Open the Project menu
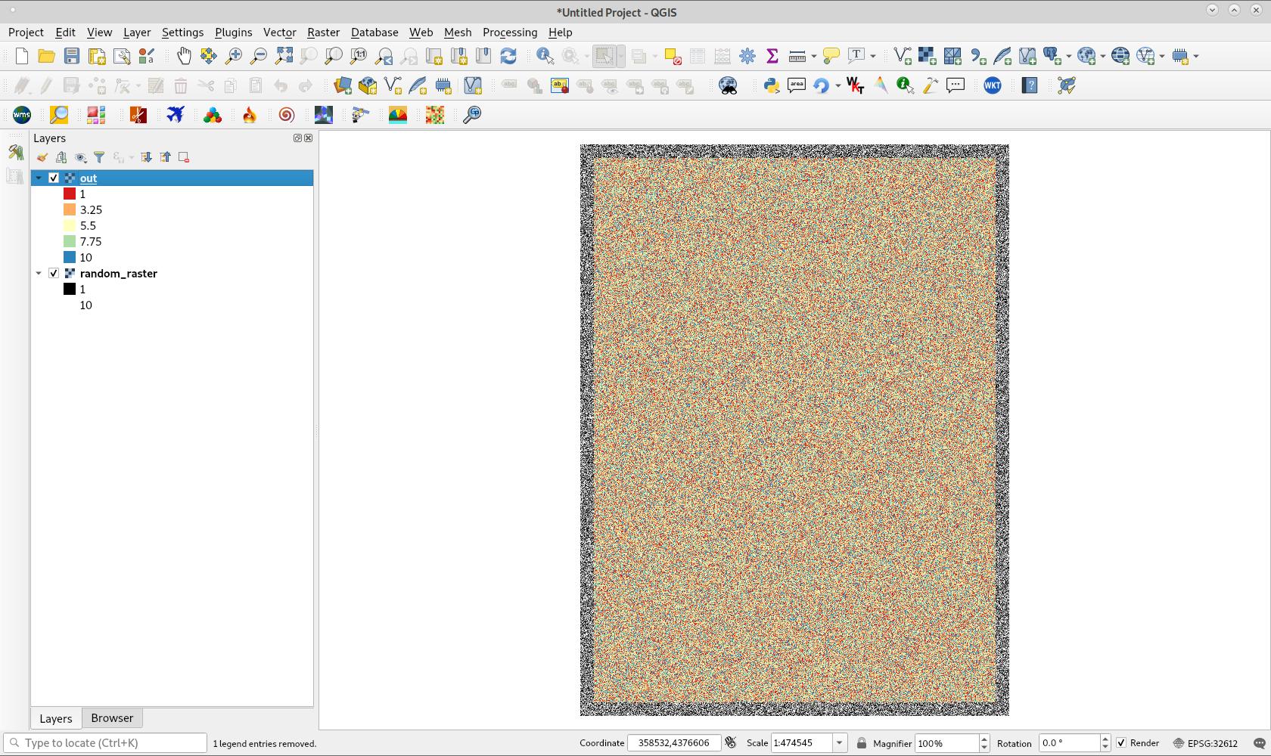Image resolution: width=1271 pixels, height=756 pixels. 26,33
